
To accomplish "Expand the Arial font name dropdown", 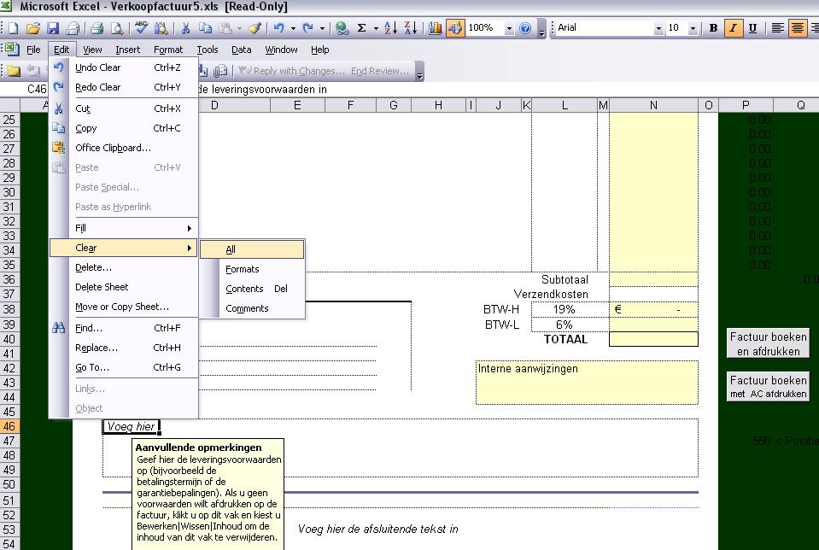I will click(x=658, y=28).
